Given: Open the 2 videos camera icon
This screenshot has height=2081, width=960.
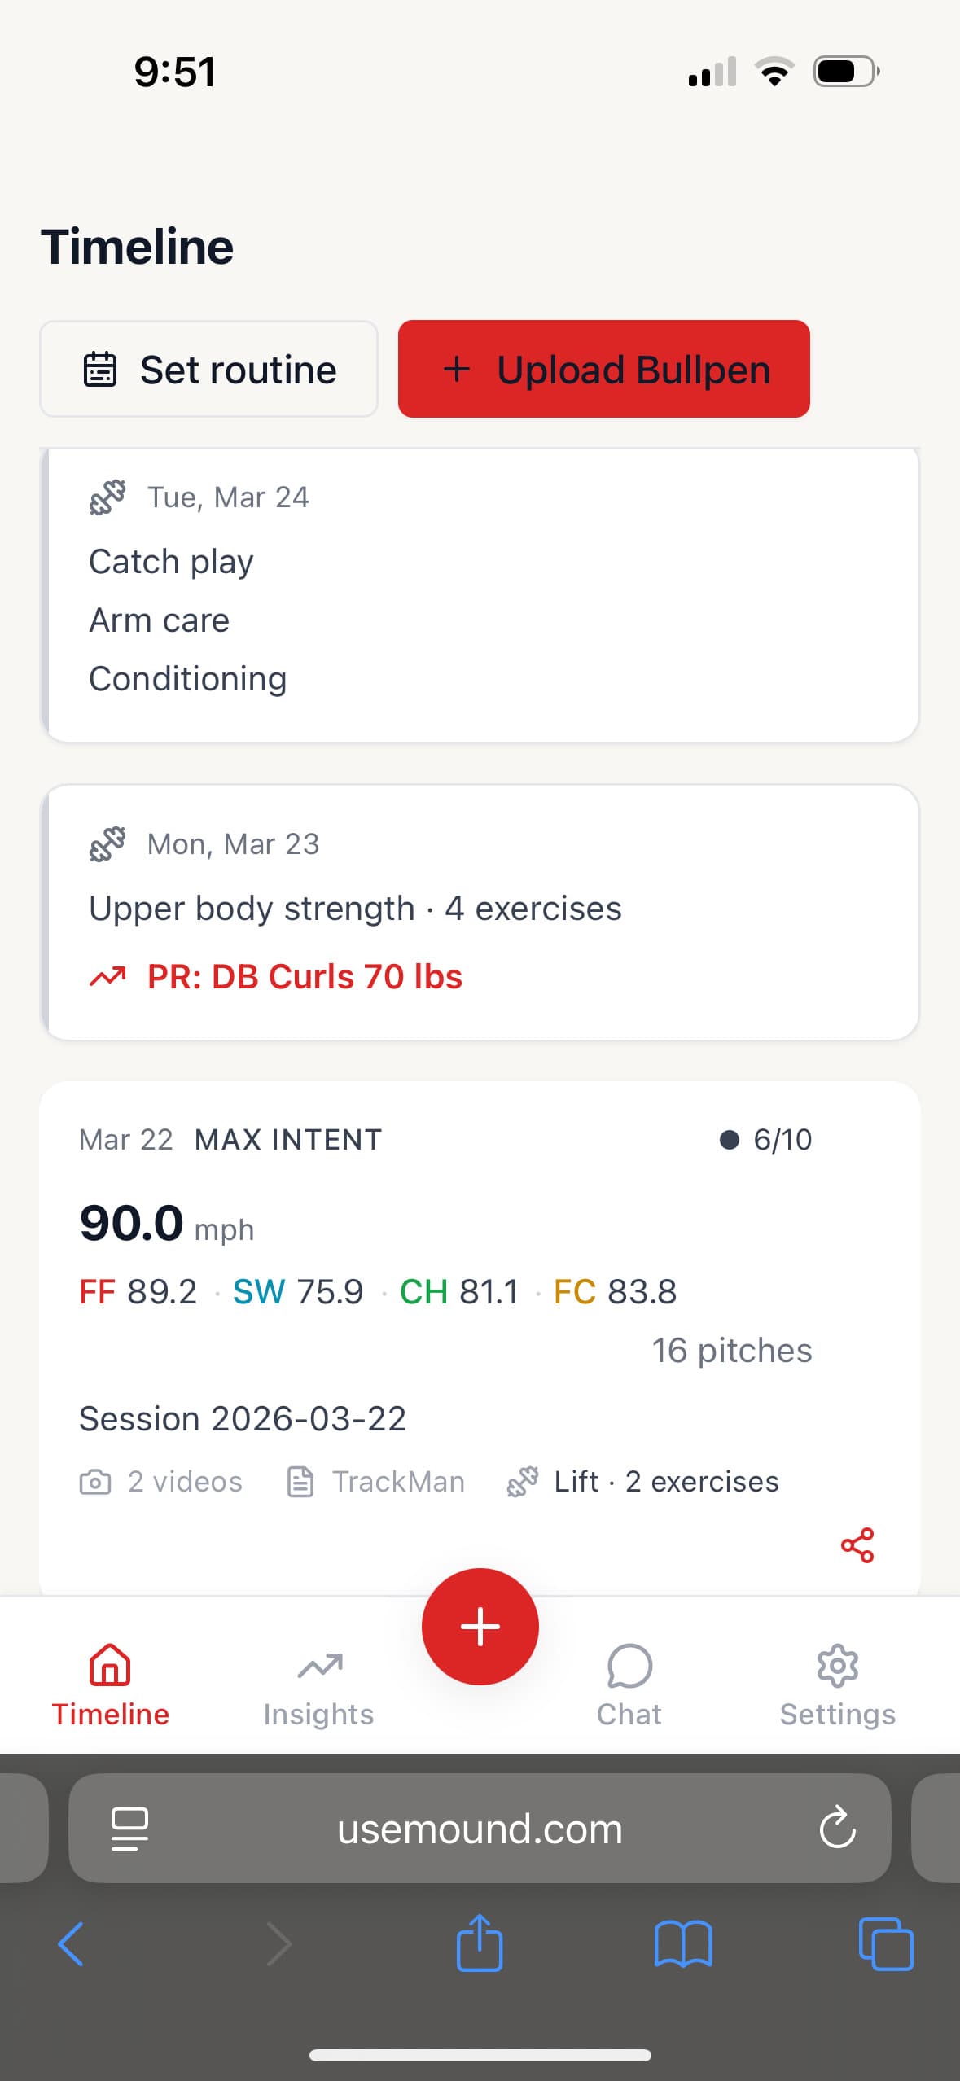Looking at the screenshot, I should 95,1481.
